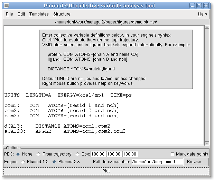This screenshot has height=180, width=214.
Task: Click scrollbar up arrow
Action: [x=207, y=27]
